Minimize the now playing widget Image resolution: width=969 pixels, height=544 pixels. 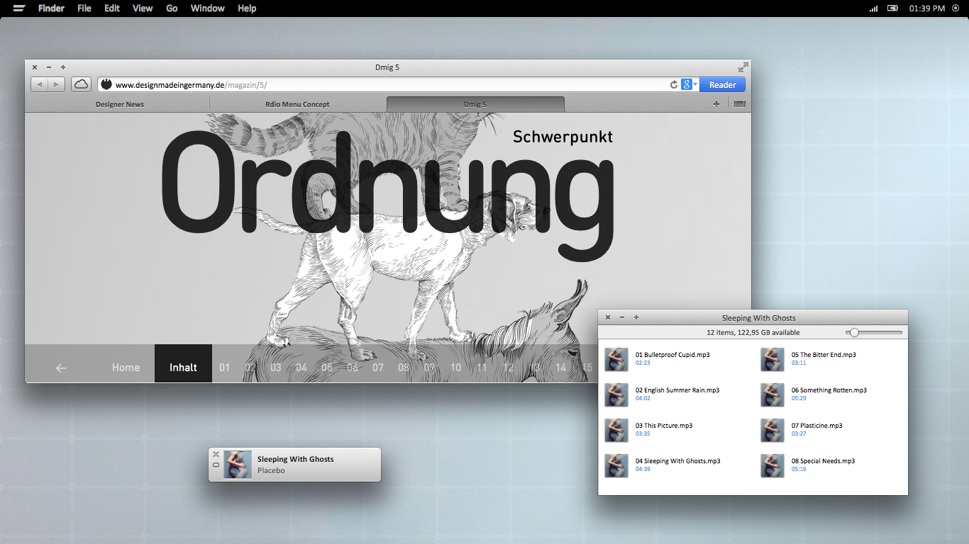click(x=216, y=465)
